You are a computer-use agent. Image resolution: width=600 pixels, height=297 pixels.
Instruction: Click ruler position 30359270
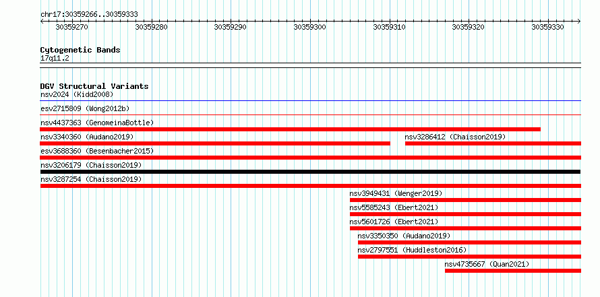click(72, 27)
